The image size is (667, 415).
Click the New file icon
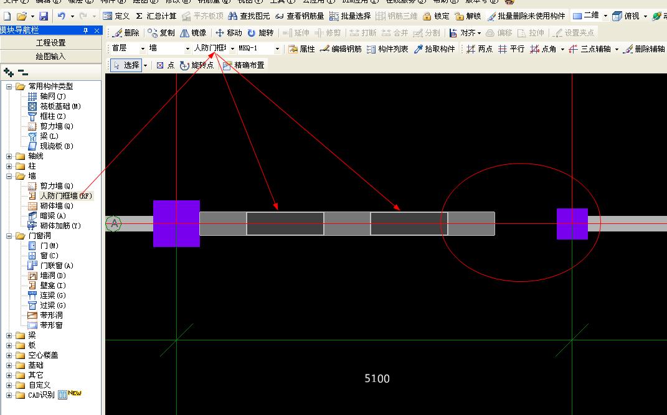tap(7, 16)
